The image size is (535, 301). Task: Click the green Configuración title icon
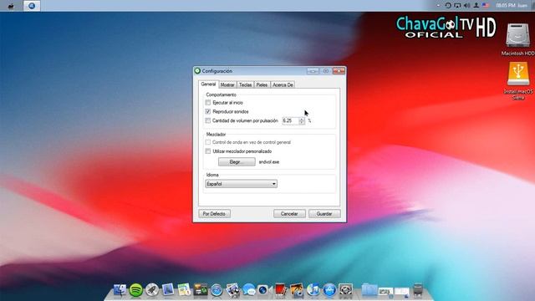tap(197, 71)
